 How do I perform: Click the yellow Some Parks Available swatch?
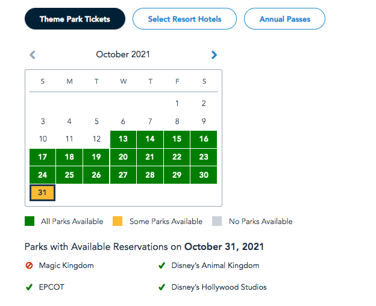point(119,221)
